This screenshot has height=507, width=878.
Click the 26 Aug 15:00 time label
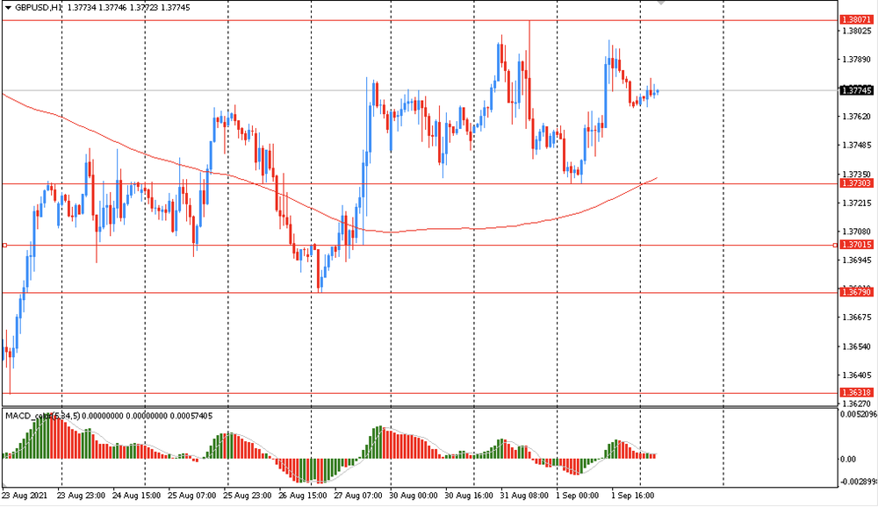pos(303,496)
